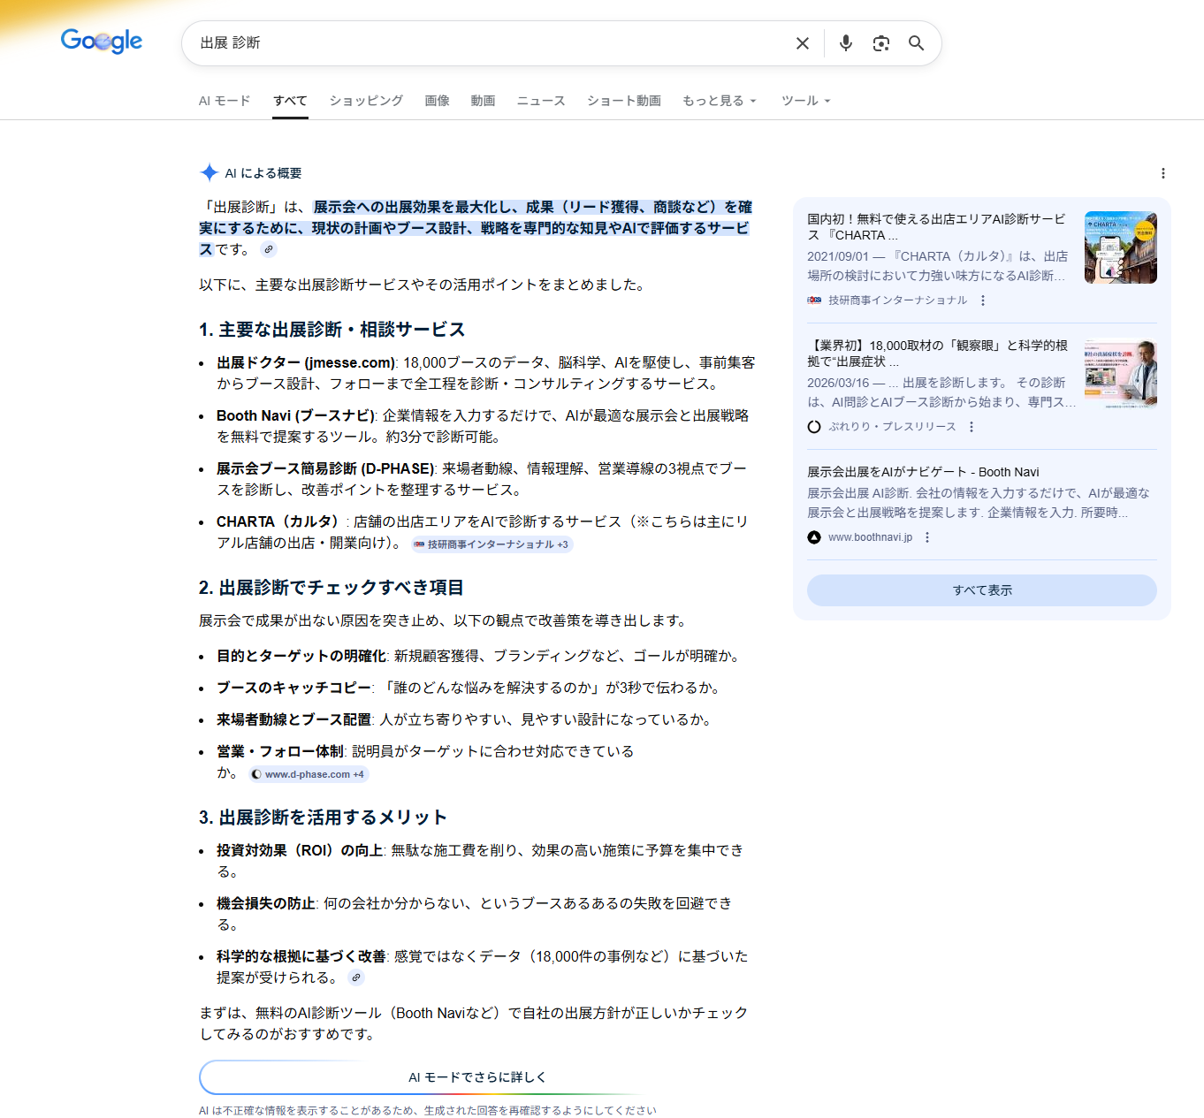Open three-dot menu beside ぷれりり・プレスリリース
This screenshot has height=1118, width=1204.
(972, 427)
